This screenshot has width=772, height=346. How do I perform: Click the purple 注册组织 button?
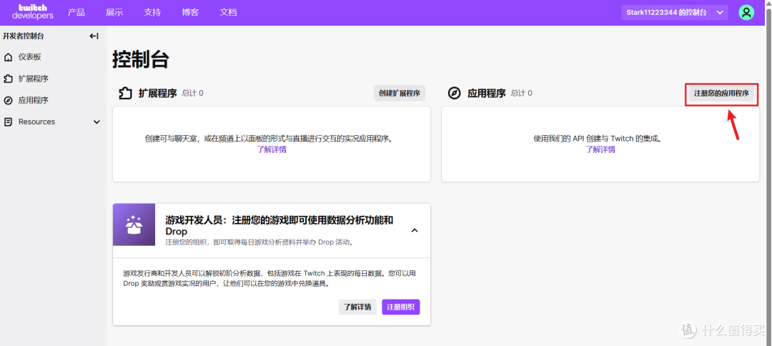pos(401,307)
